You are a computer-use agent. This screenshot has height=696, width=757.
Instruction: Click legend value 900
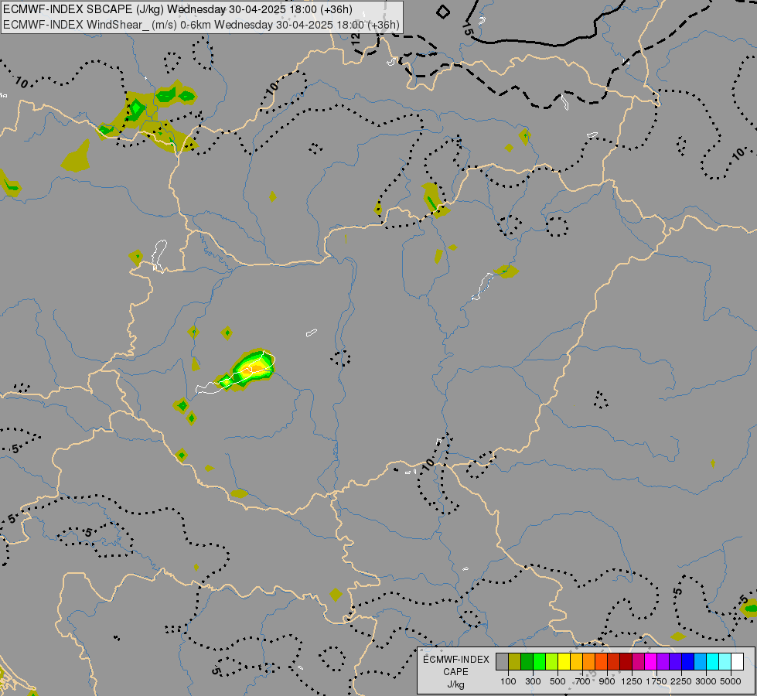point(607,681)
